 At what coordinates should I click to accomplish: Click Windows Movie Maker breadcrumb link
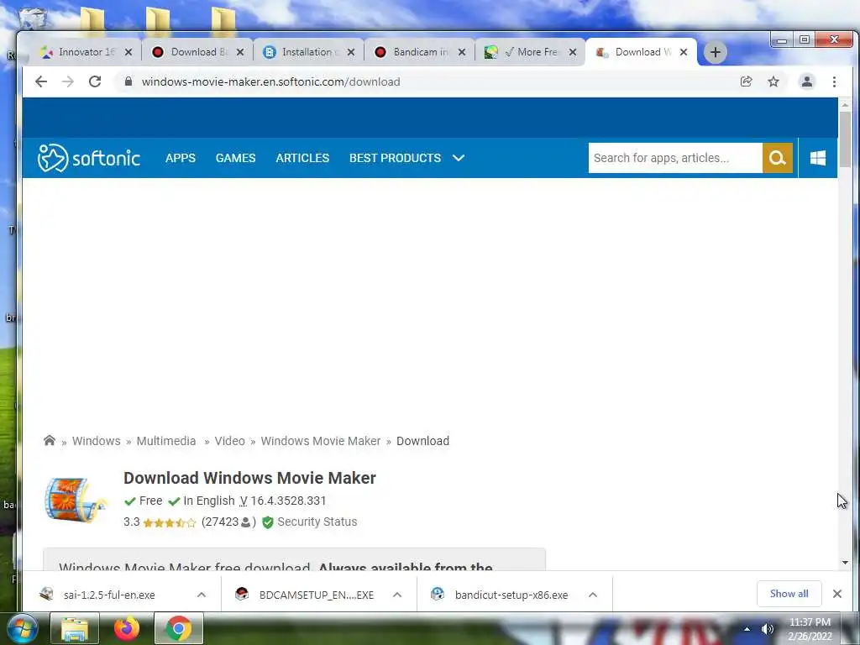320,441
